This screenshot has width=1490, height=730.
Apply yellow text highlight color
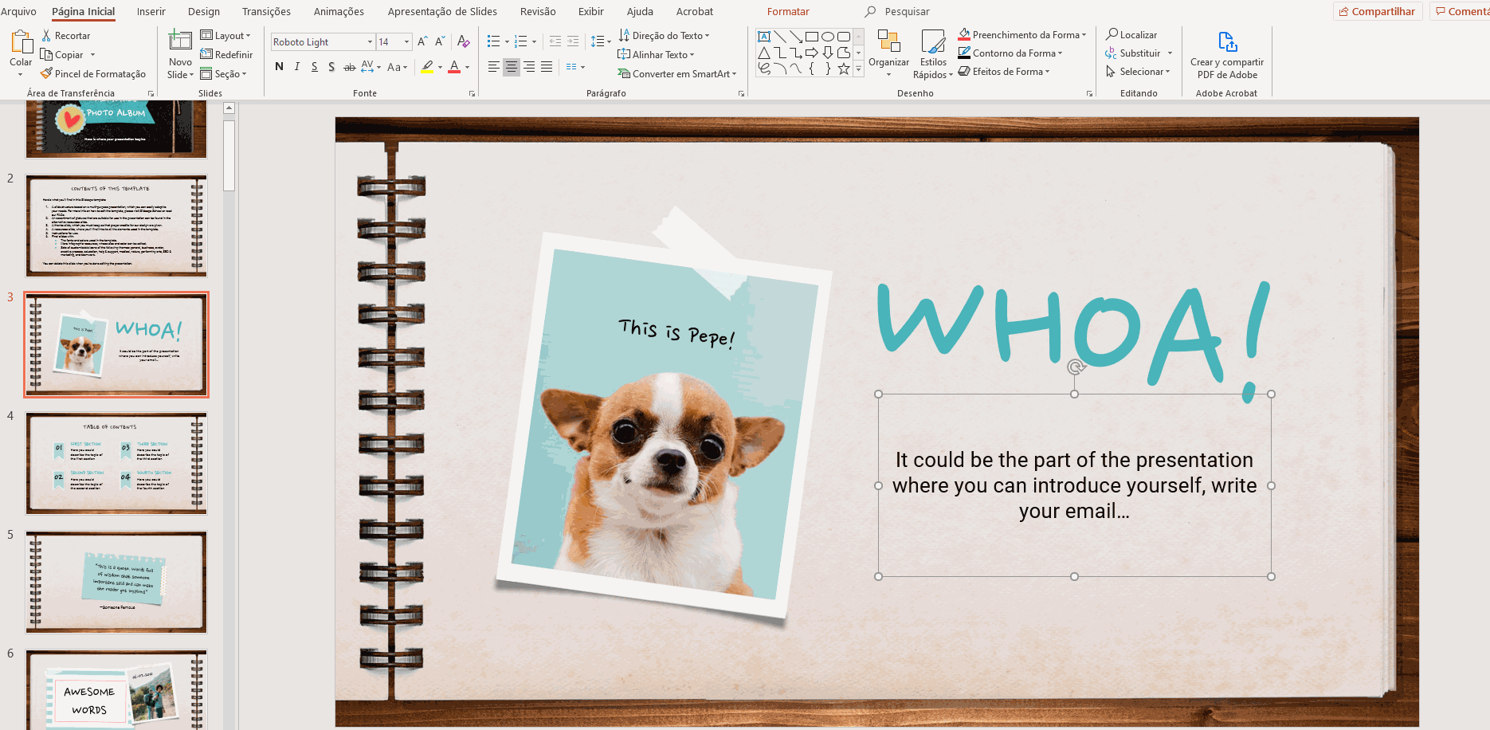[x=427, y=67]
